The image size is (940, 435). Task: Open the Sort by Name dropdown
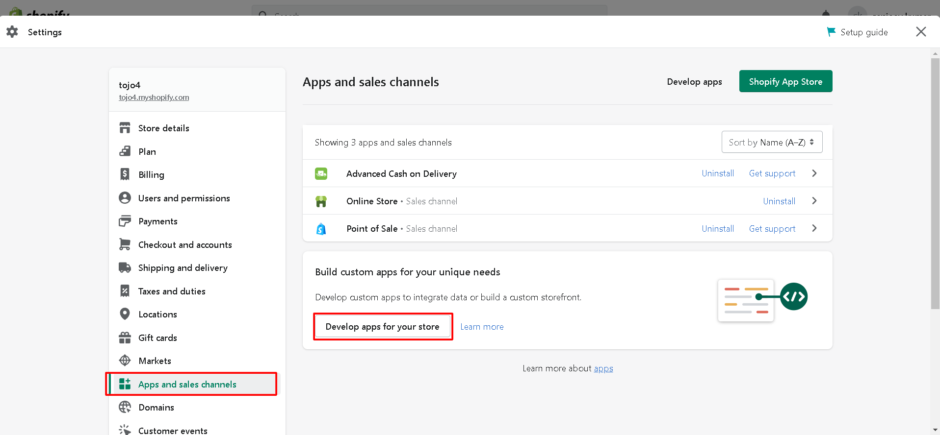tap(772, 142)
